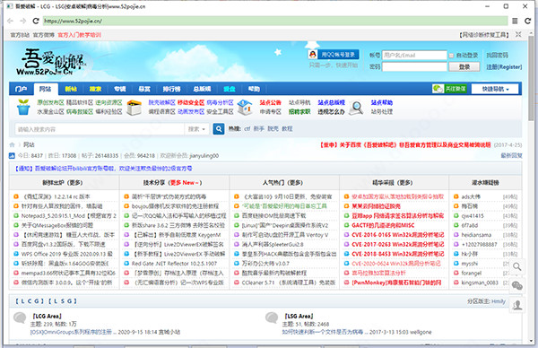Click the Hmily moderator link
This screenshot has width=538, height=348.
click(499, 301)
